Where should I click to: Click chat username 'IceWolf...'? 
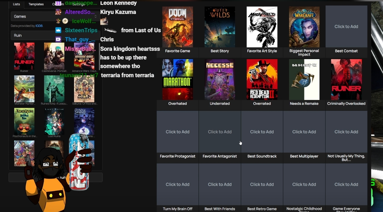pyautogui.click(x=84, y=21)
